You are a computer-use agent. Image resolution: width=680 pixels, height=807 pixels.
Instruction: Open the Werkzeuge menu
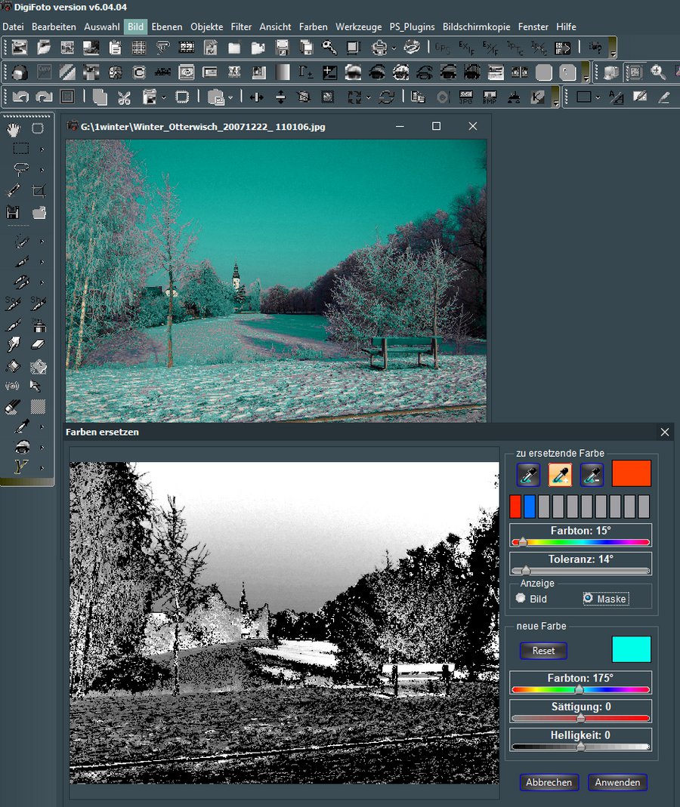(x=358, y=26)
